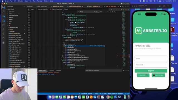Tap the Sign Up instead link

tap(155, 49)
